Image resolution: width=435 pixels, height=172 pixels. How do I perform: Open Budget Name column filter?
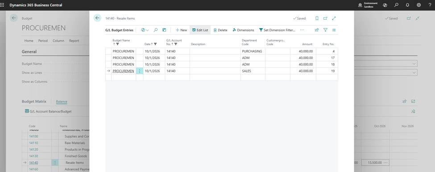coord(117,44)
